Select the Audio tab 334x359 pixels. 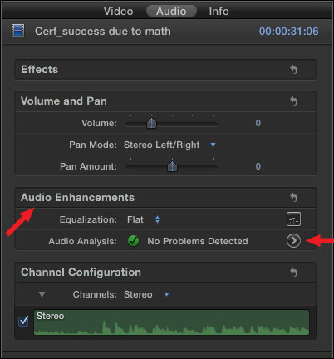171,12
